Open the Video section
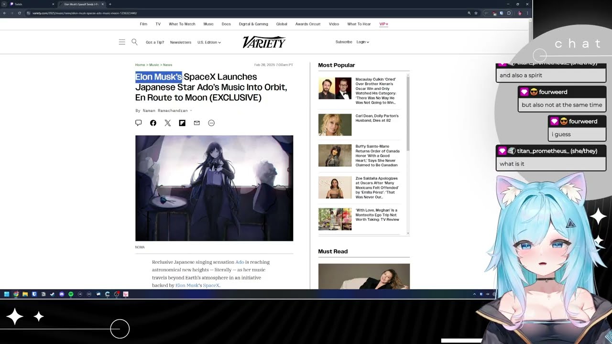The height and width of the screenshot is (344, 612). [x=334, y=24]
